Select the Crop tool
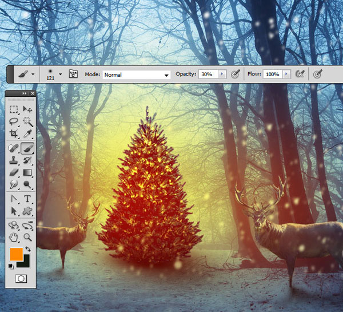Viewport: 343px width, 312px height. (x=14, y=133)
